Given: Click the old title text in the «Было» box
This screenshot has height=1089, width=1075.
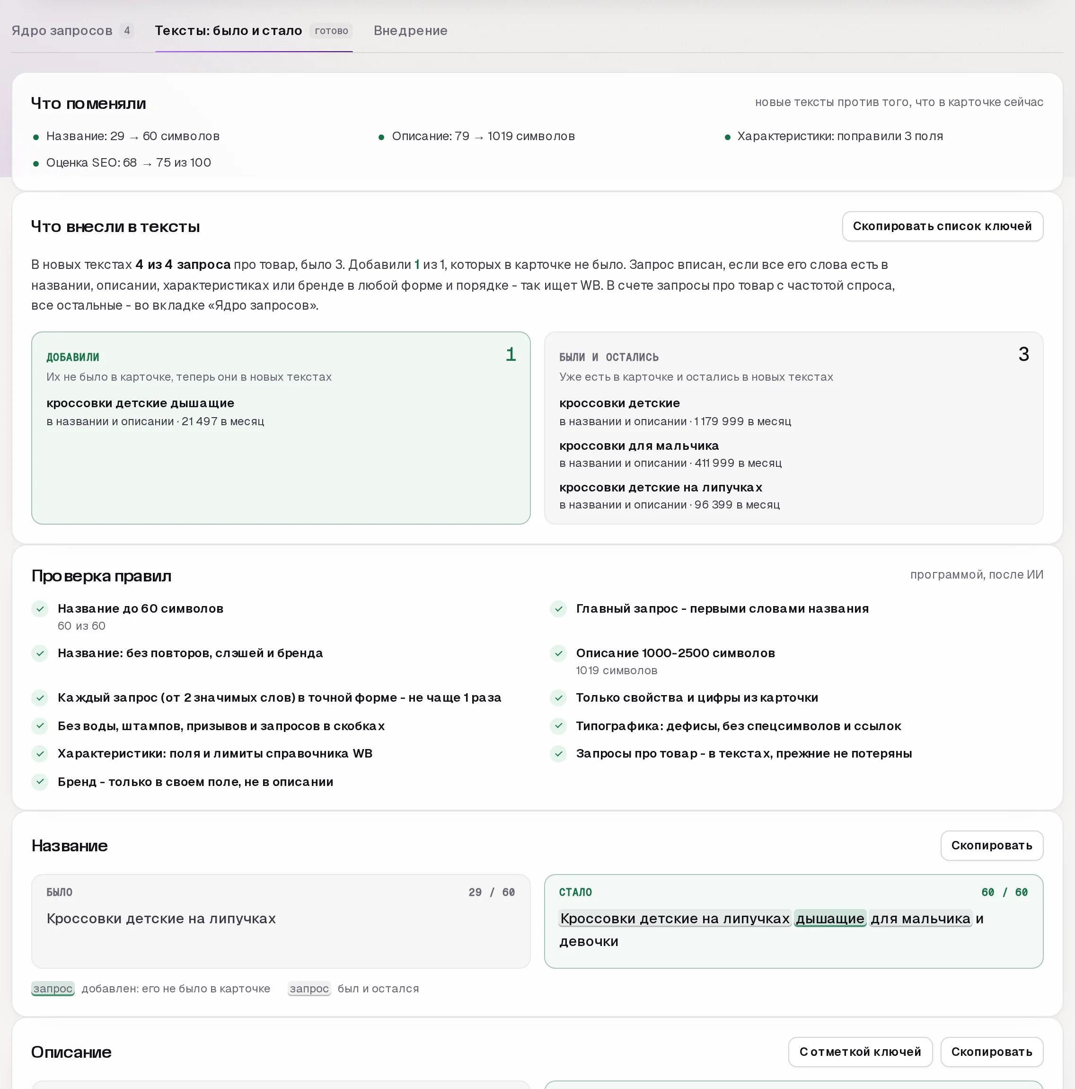Looking at the screenshot, I should [x=161, y=918].
